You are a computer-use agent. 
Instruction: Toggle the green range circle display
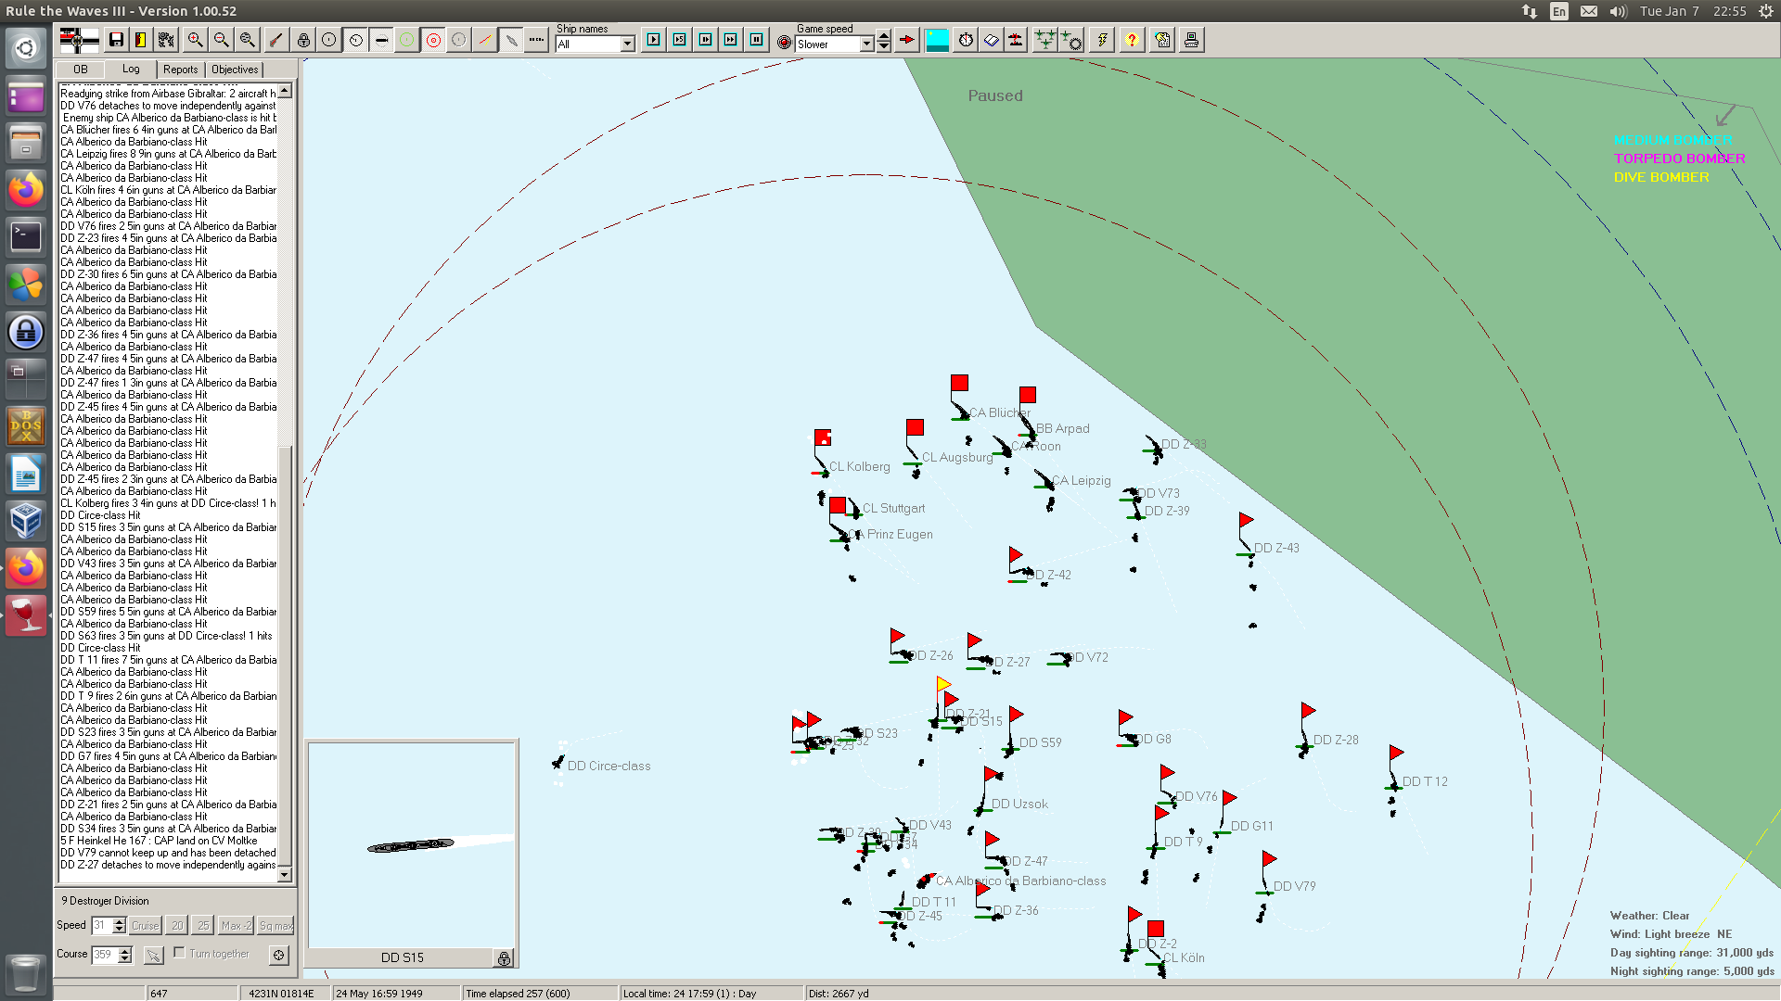pyautogui.click(x=406, y=40)
